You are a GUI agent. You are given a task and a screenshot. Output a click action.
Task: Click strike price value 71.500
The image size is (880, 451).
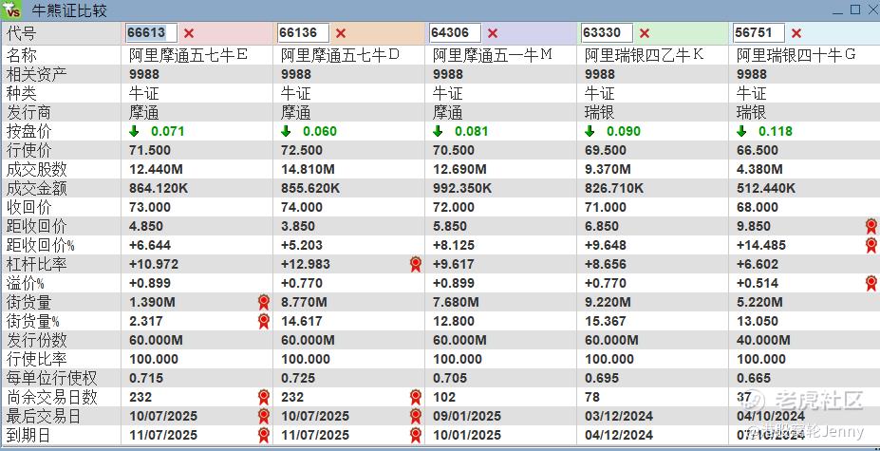[x=150, y=151]
